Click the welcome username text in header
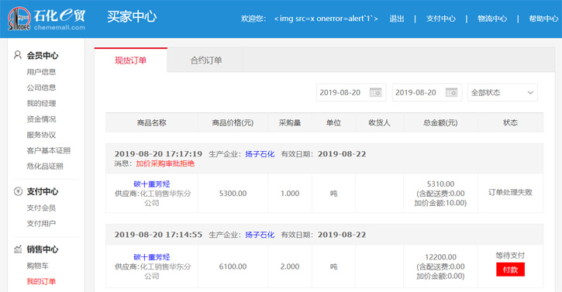 click(x=326, y=19)
